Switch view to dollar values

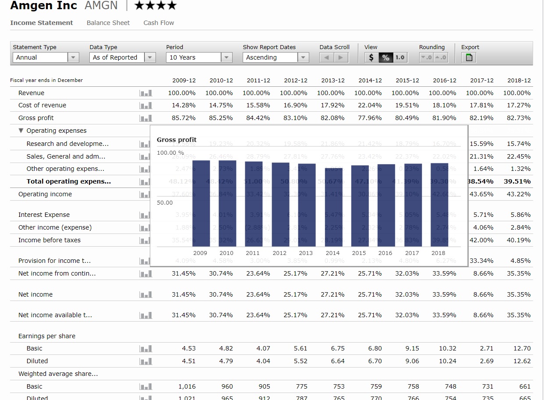pos(371,57)
